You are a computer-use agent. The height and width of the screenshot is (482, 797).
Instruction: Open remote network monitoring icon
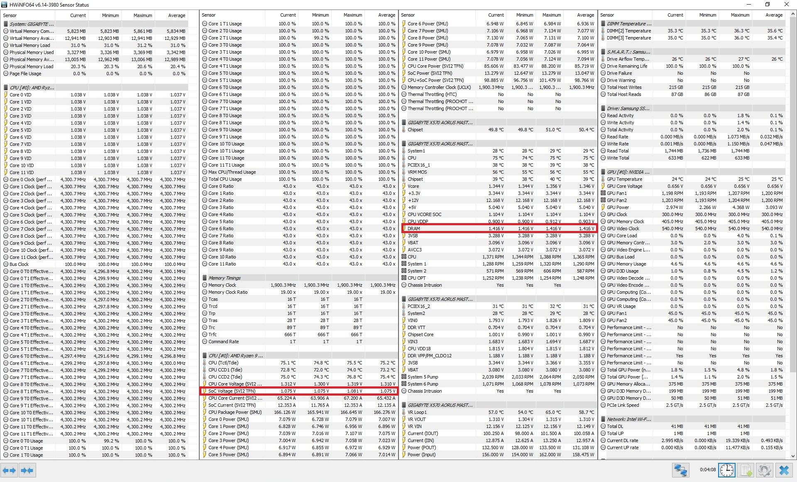[680, 470]
